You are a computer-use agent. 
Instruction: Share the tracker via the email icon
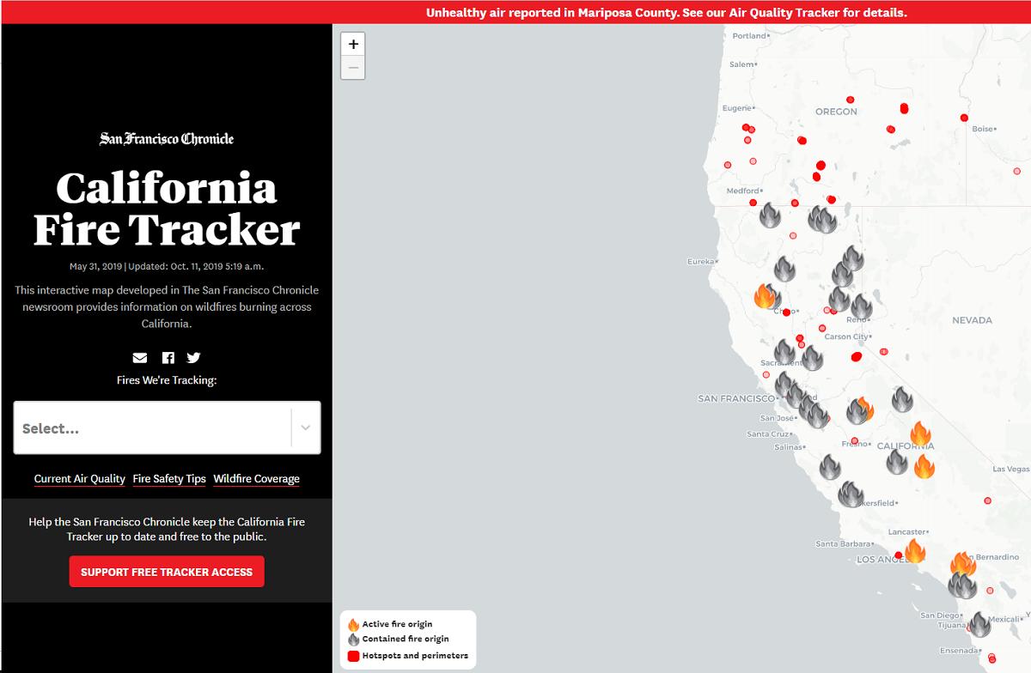point(140,358)
